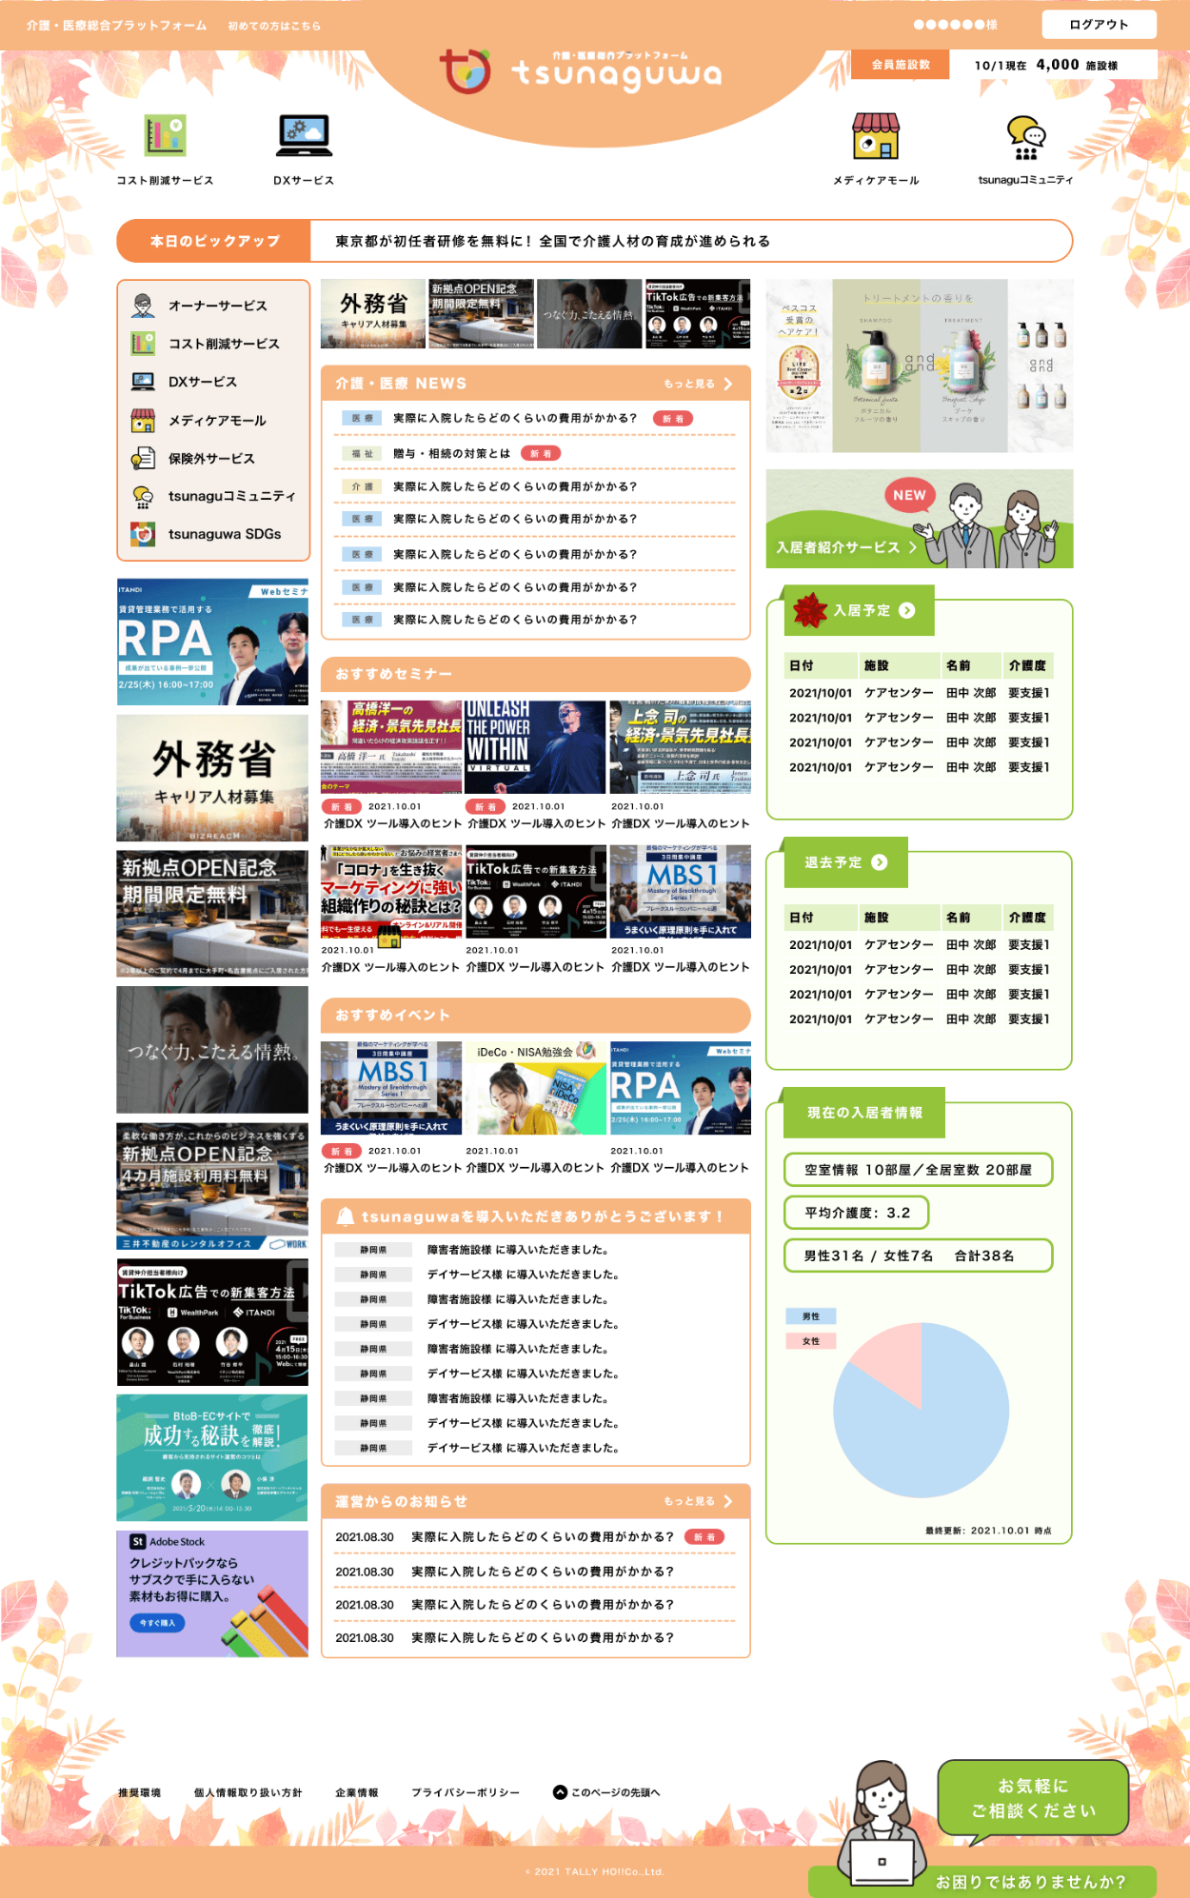Open the プライバシーポリシー footer link

pos(466,1792)
